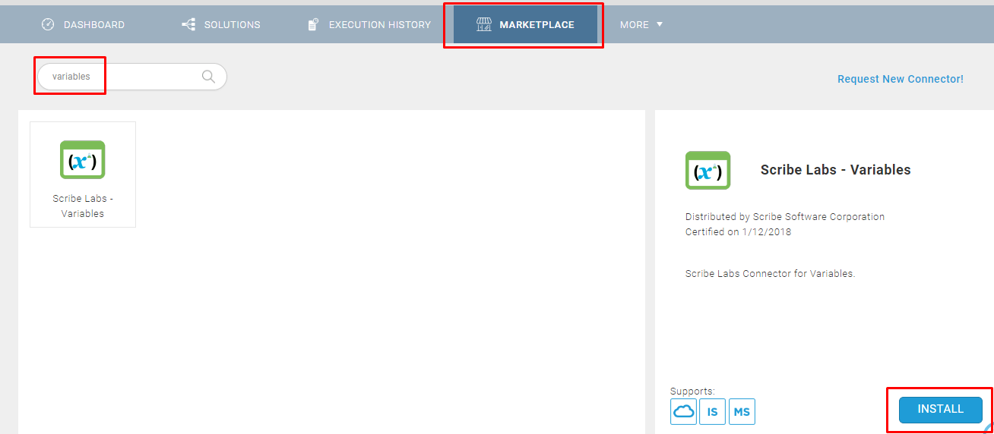Click the 'Scribe Labs - Variables' heading

pyautogui.click(x=835, y=170)
